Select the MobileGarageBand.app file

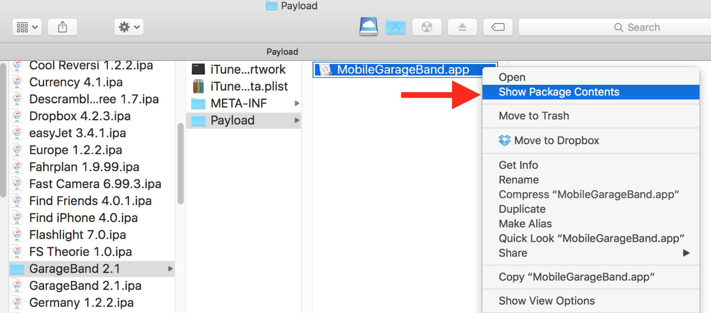(405, 70)
